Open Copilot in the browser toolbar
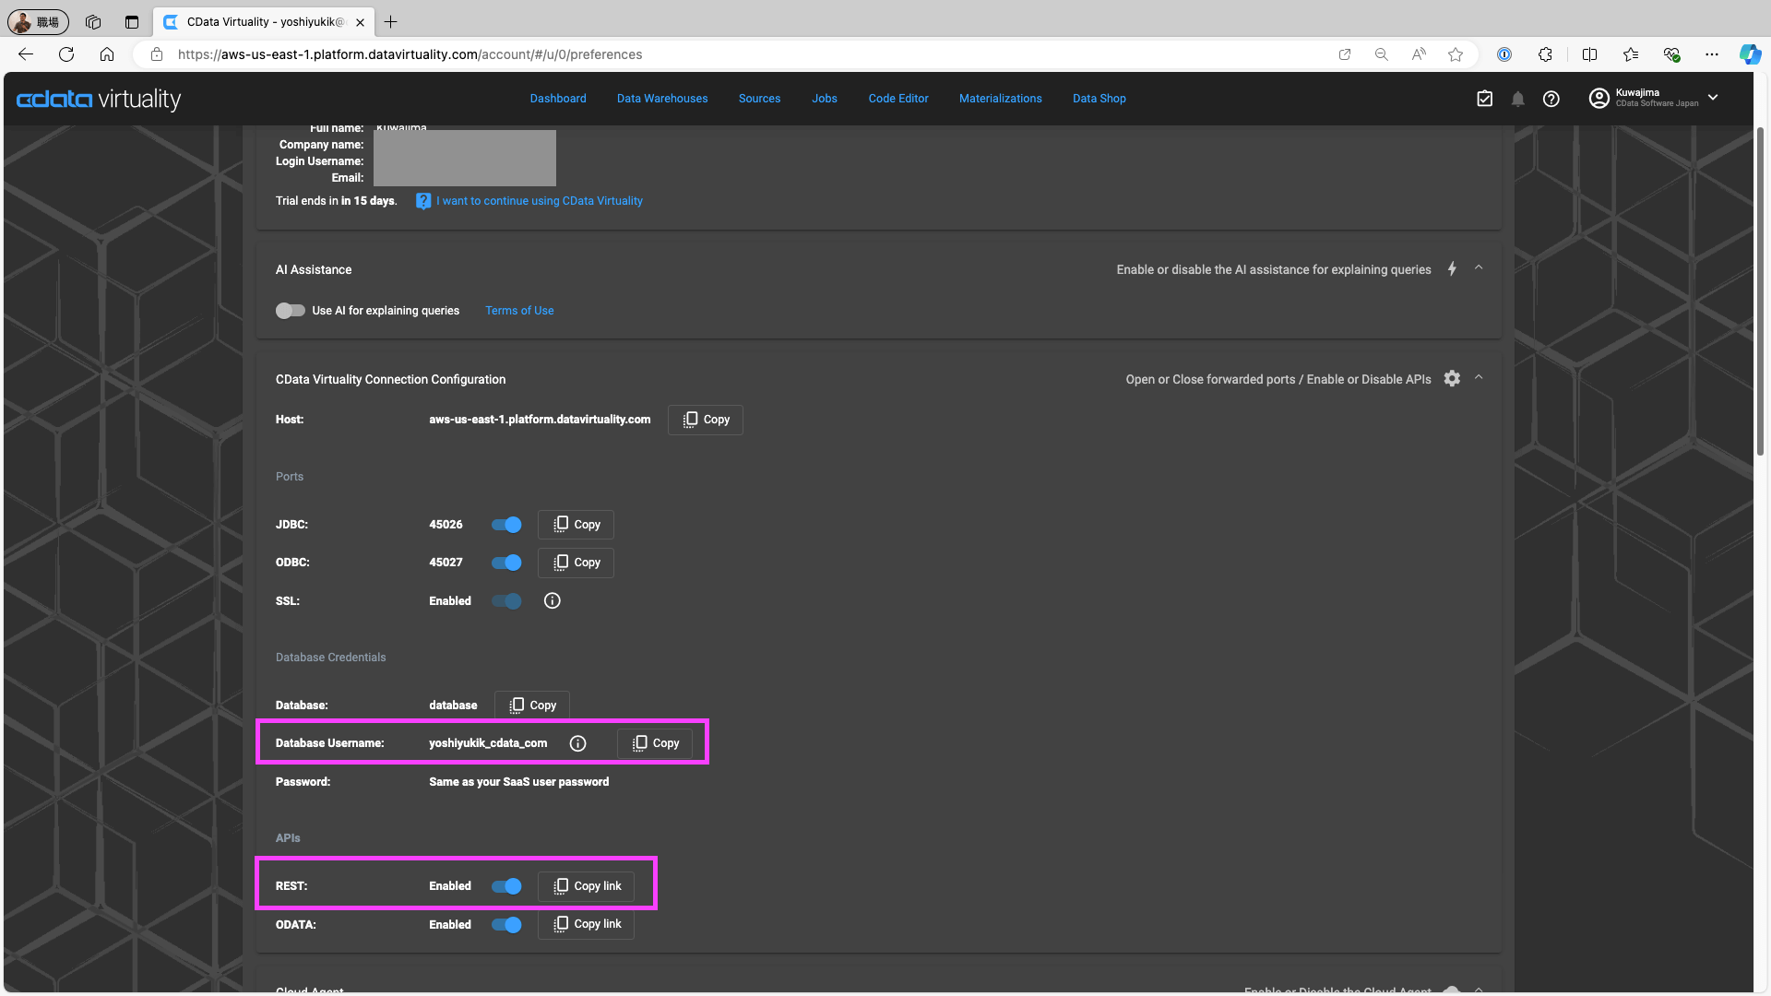The image size is (1771, 996). pos(1750,53)
